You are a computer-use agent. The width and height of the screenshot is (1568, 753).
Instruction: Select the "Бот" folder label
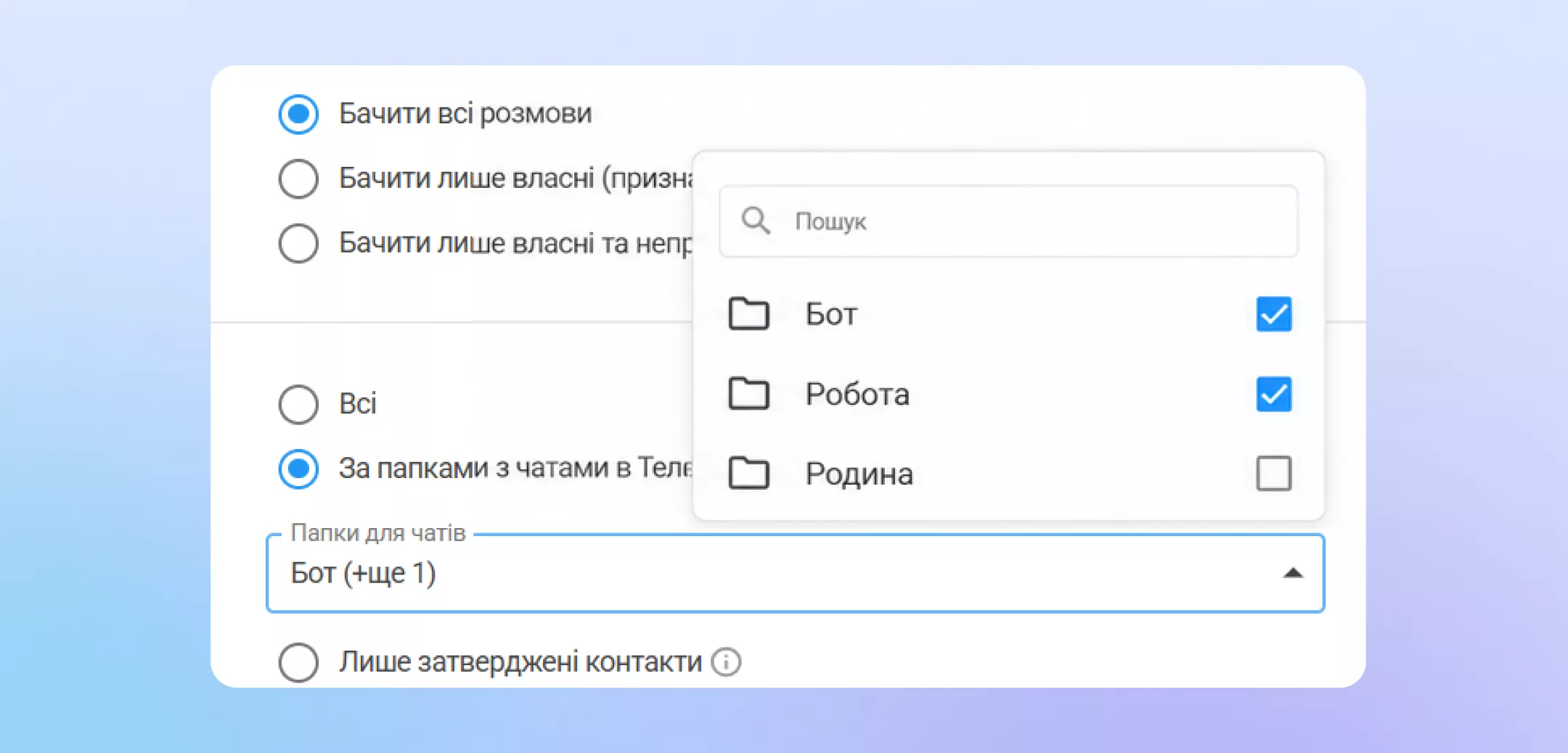click(831, 314)
